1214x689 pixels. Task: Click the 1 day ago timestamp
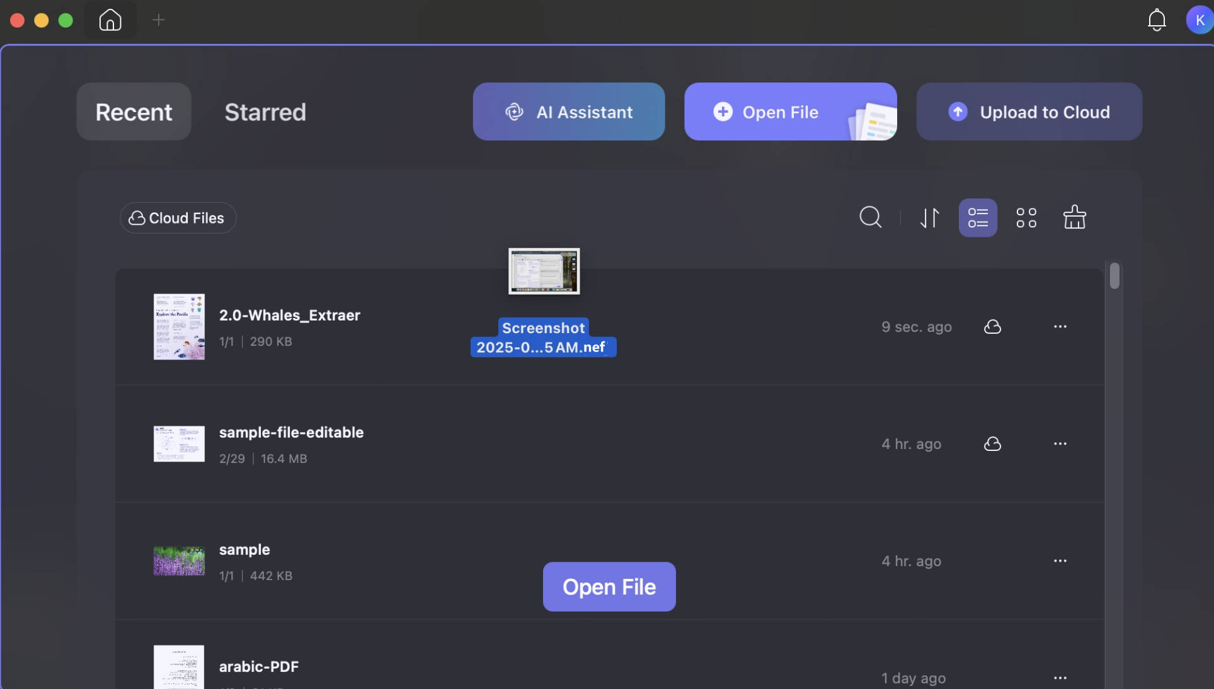tap(913, 678)
